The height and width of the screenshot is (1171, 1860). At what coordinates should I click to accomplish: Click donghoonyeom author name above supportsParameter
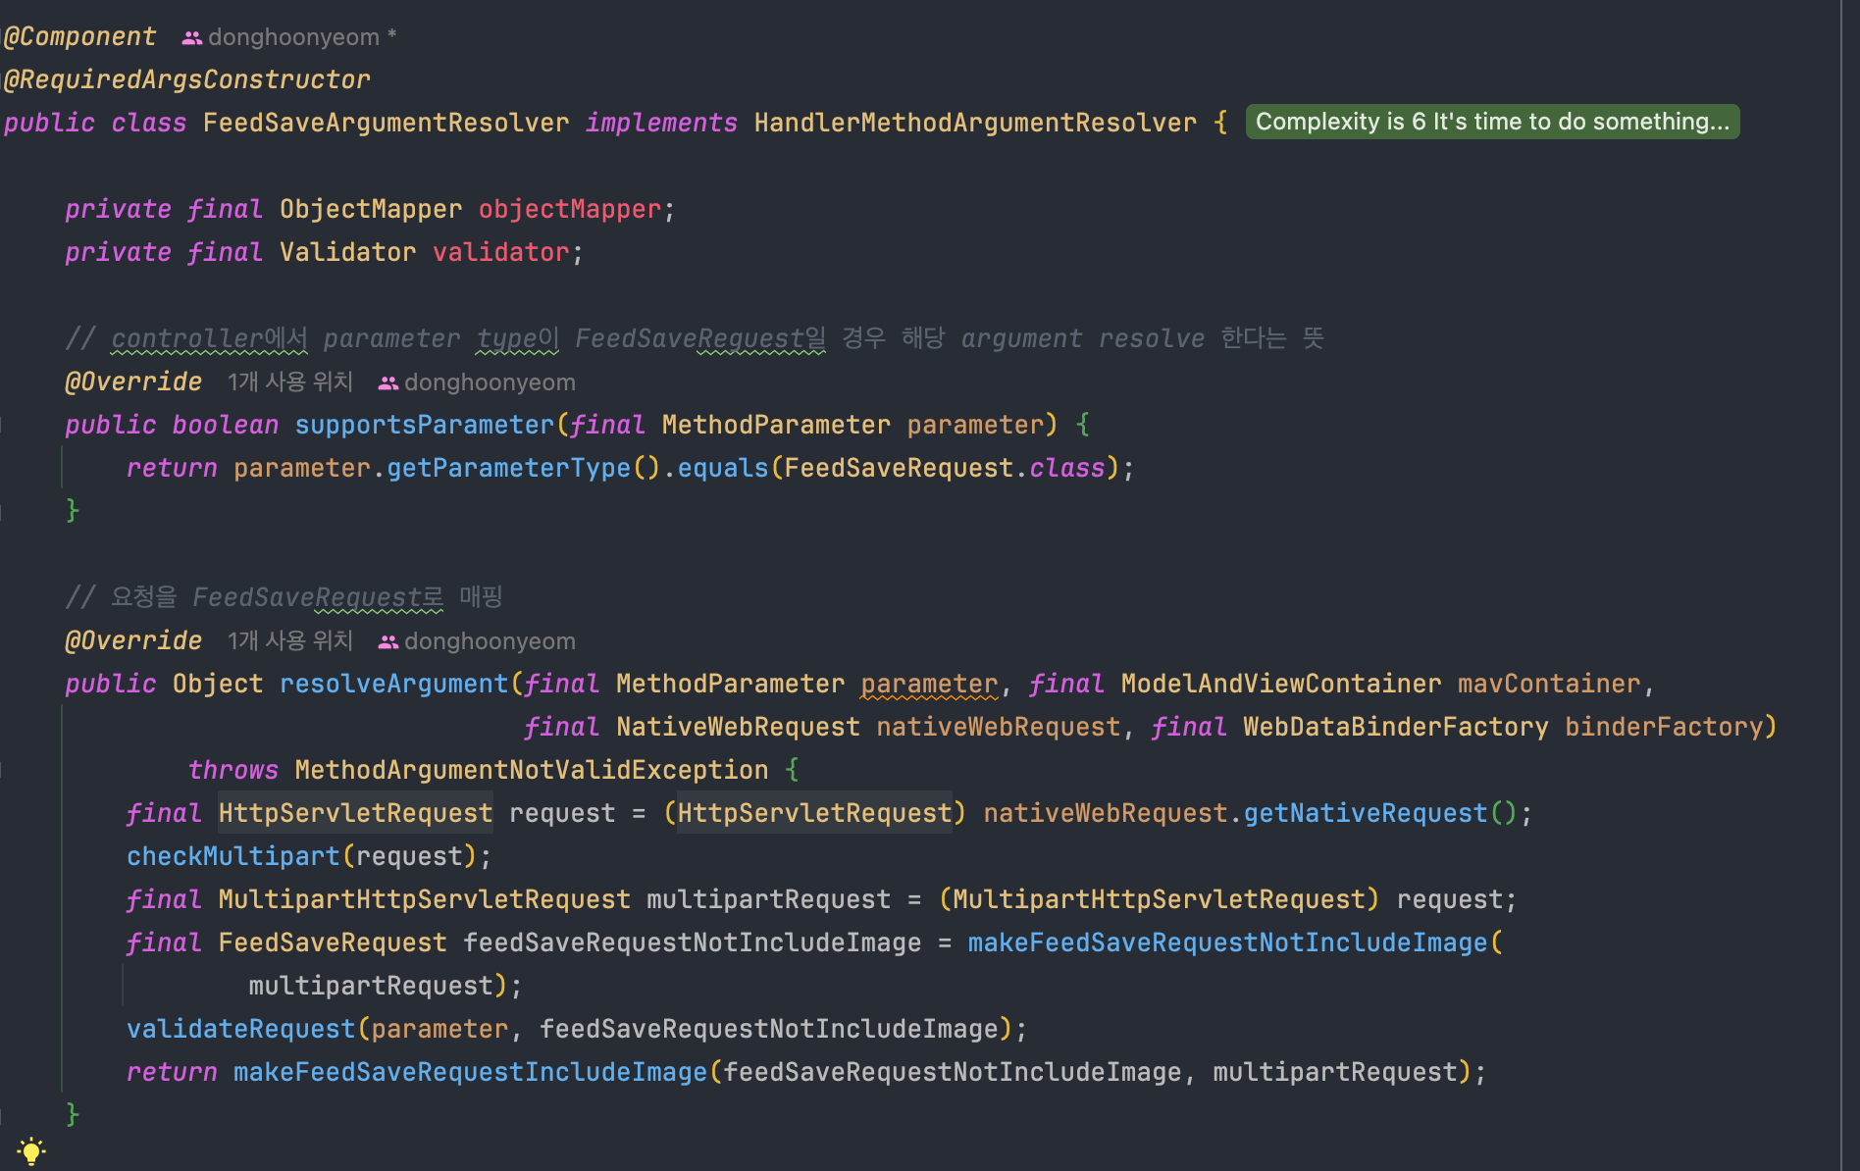pyautogui.click(x=490, y=382)
